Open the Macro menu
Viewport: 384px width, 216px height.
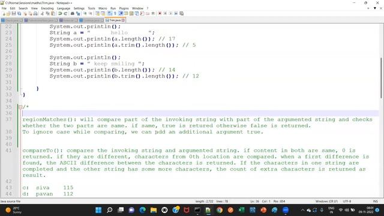pyautogui.click(x=103, y=8)
